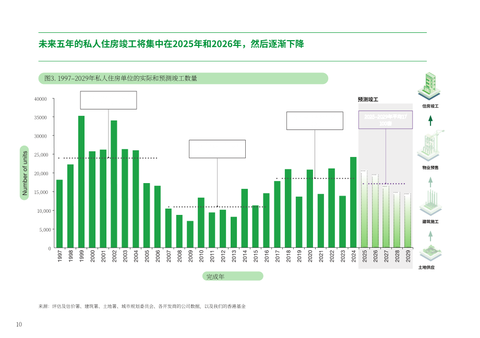Click the 2007 x-axis year label

[169, 256]
